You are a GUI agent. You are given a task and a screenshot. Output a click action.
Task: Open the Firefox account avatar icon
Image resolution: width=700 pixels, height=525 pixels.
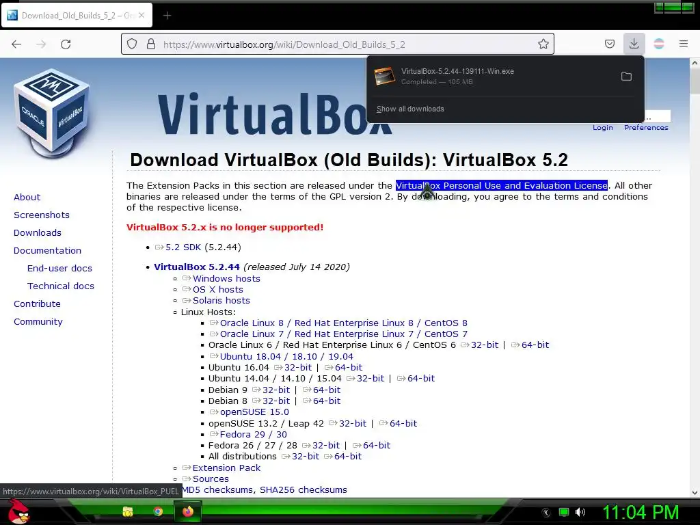click(659, 44)
